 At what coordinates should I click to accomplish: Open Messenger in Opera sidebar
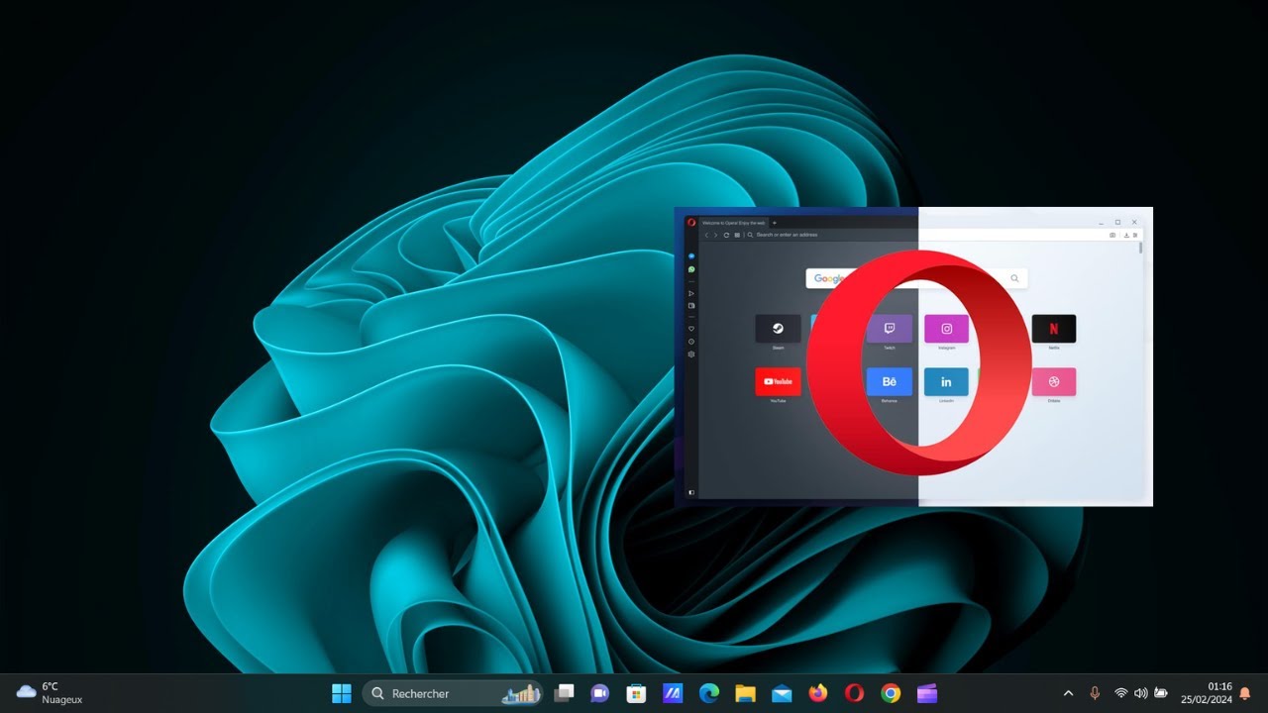tap(691, 256)
